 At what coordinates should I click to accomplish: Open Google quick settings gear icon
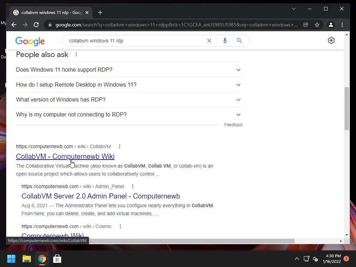click(x=331, y=40)
